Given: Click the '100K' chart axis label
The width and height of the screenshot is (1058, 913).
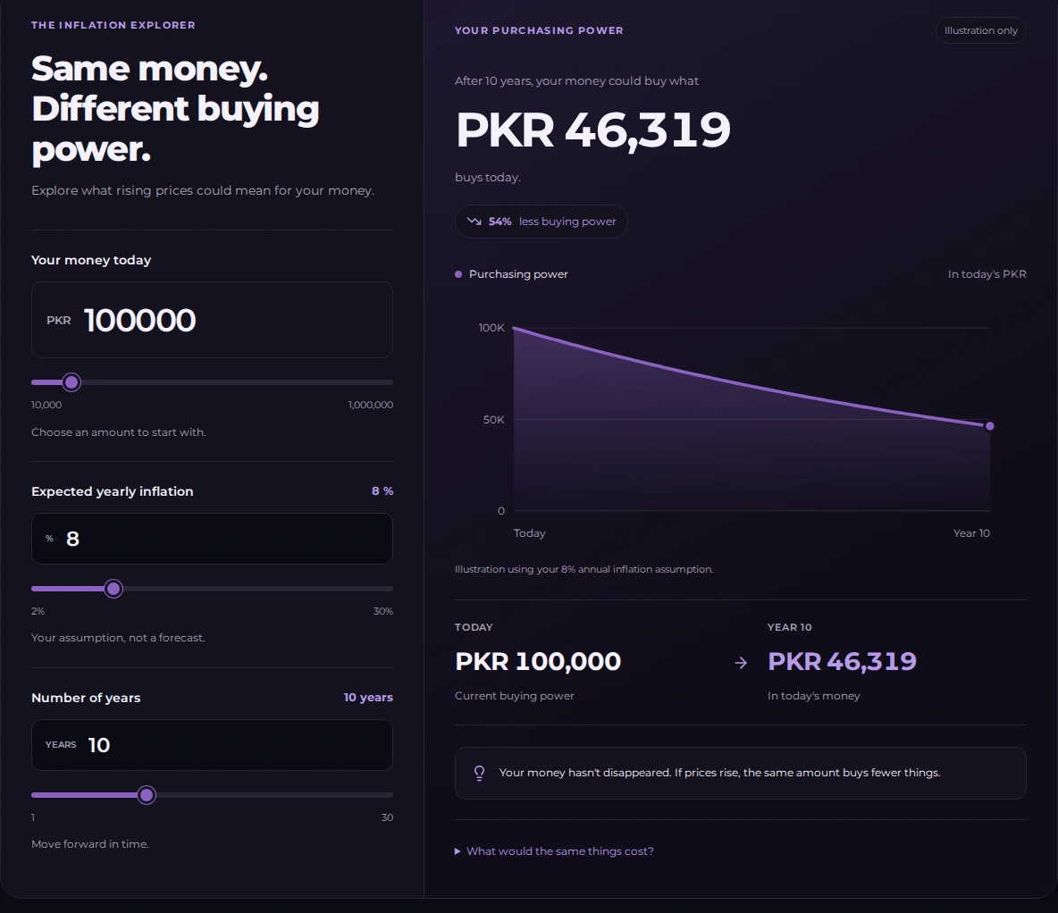Looking at the screenshot, I should [491, 328].
